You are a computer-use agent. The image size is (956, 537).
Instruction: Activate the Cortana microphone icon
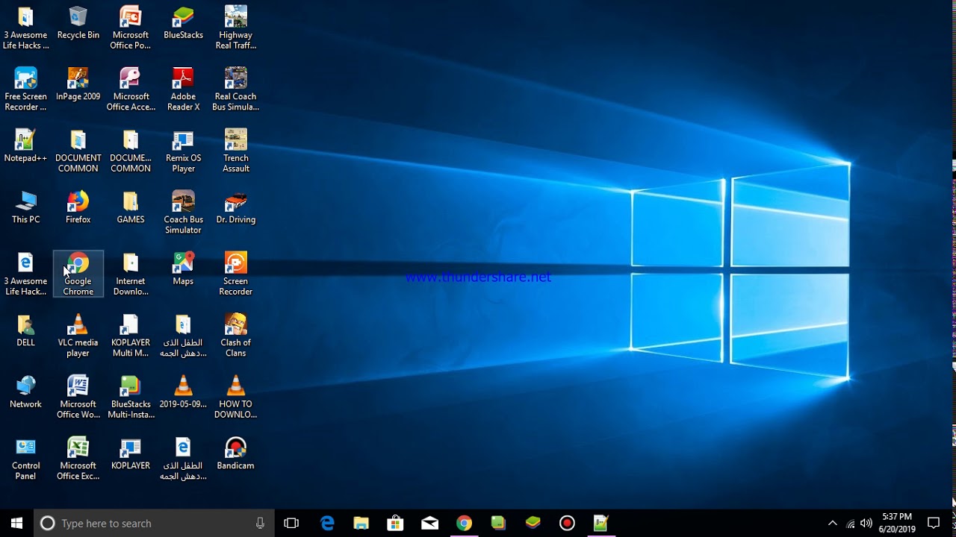[x=260, y=523]
